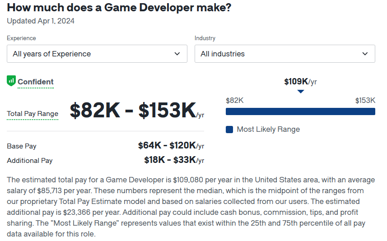The height and width of the screenshot is (241, 387).
Task: Expand the Industry dropdown chevron arrow
Action: pyautogui.click(x=365, y=54)
